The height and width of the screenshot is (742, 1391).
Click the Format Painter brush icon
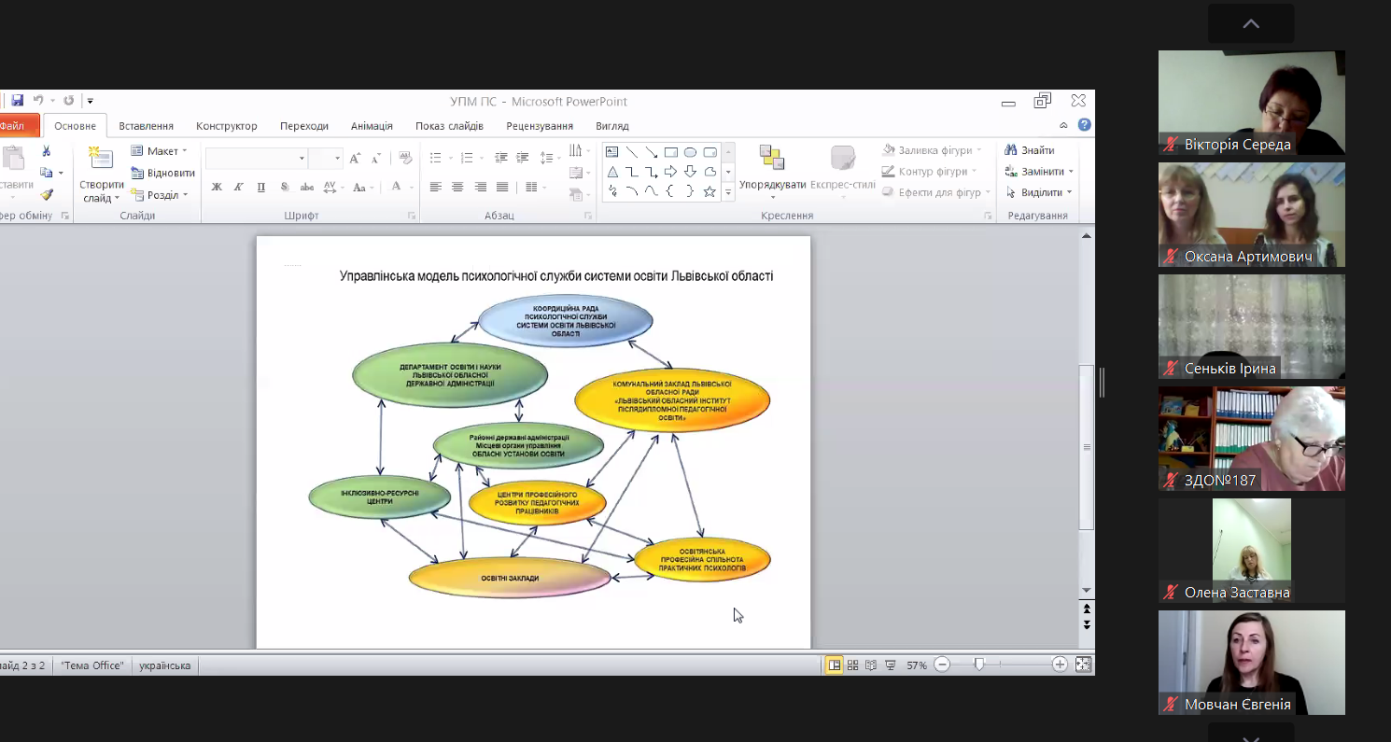click(47, 194)
